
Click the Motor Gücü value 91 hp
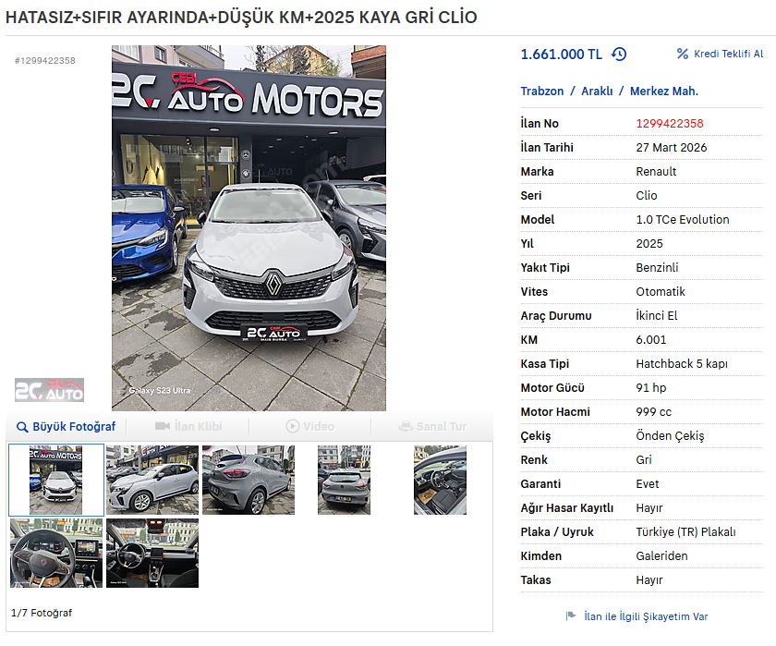[650, 387]
